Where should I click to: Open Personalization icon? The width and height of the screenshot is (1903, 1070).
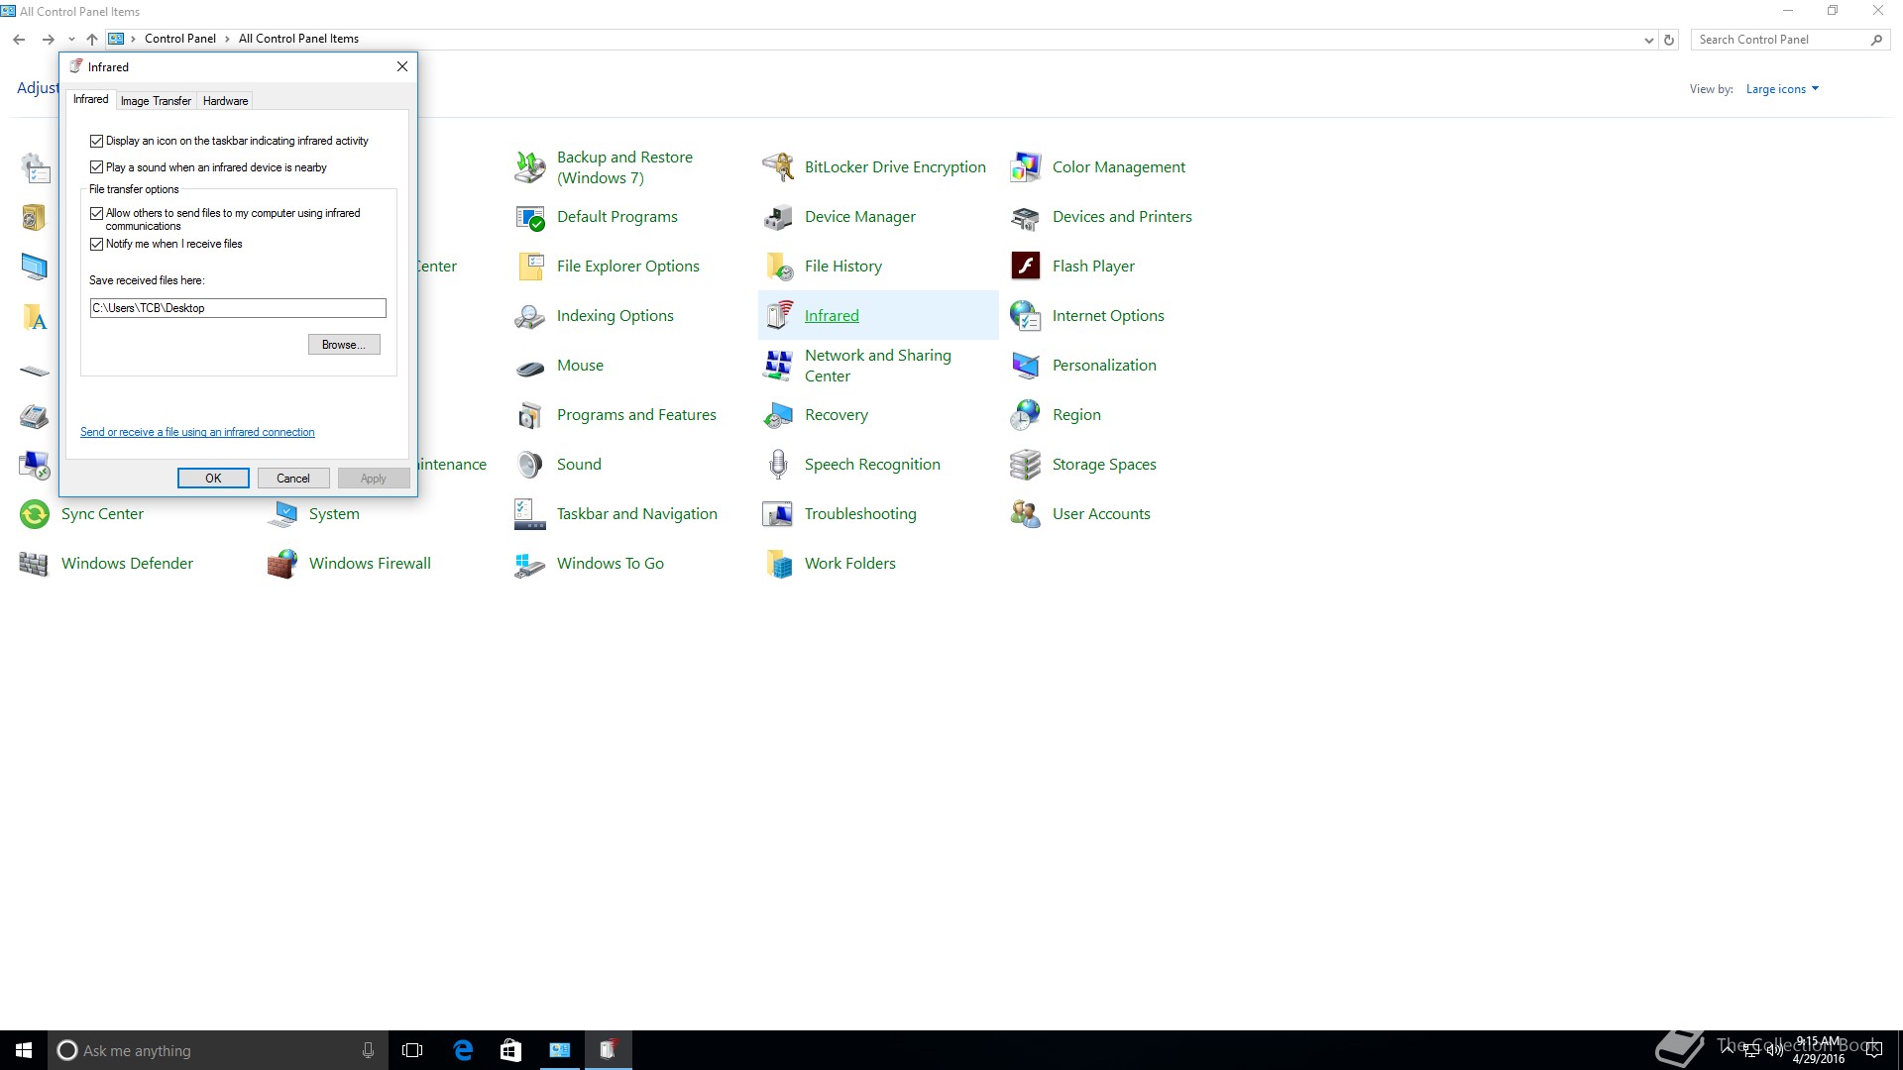pos(1026,366)
